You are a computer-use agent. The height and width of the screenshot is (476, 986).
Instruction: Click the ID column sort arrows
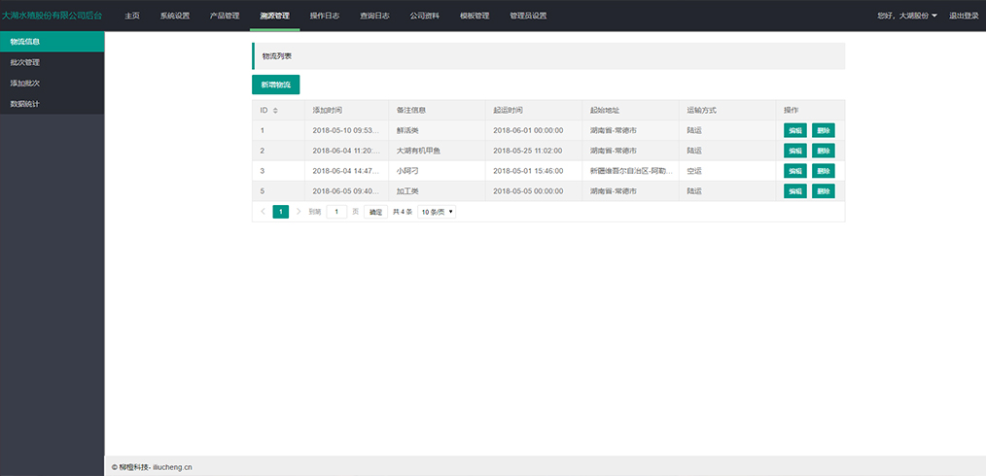275,111
